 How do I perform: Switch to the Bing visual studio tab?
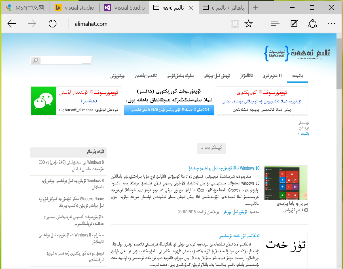(75, 8)
